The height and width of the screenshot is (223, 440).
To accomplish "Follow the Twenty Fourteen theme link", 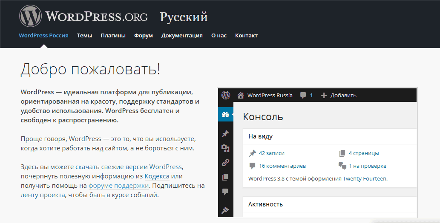I will click(365, 178).
